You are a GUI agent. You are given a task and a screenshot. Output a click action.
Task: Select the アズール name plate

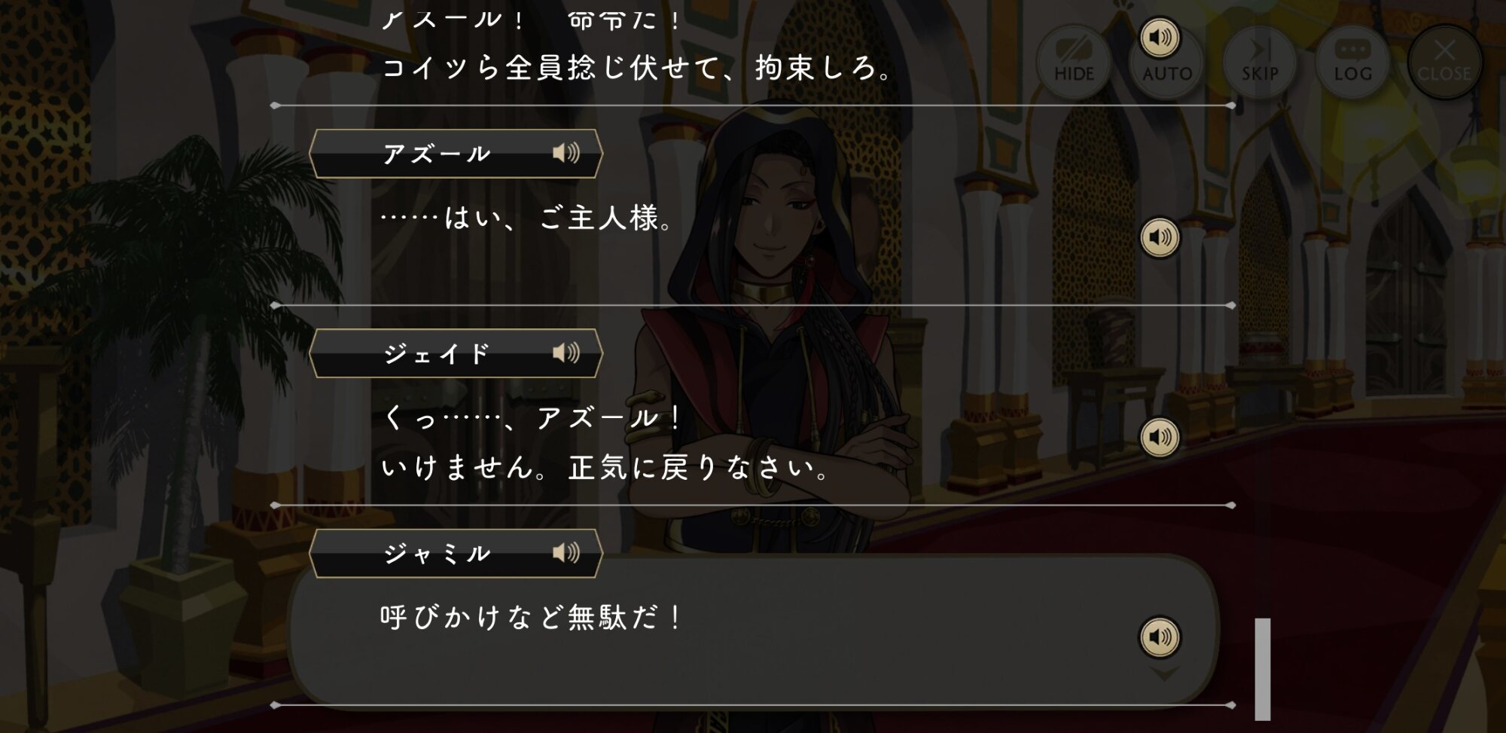click(456, 154)
